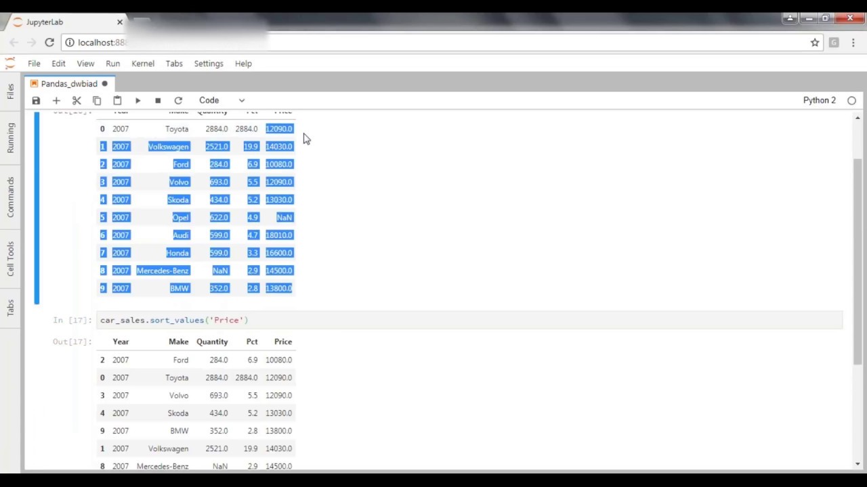Screen dimensions: 867x487
Task: Open the View menu
Action: point(85,64)
